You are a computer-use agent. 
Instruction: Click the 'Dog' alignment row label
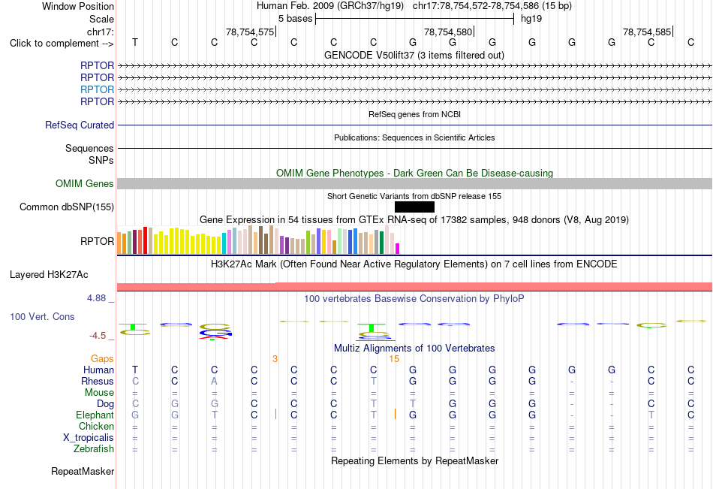point(105,404)
